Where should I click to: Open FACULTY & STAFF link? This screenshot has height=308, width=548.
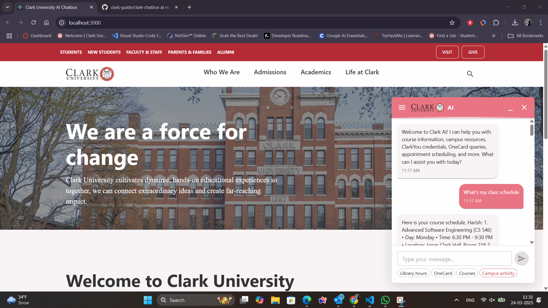pos(144,52)
